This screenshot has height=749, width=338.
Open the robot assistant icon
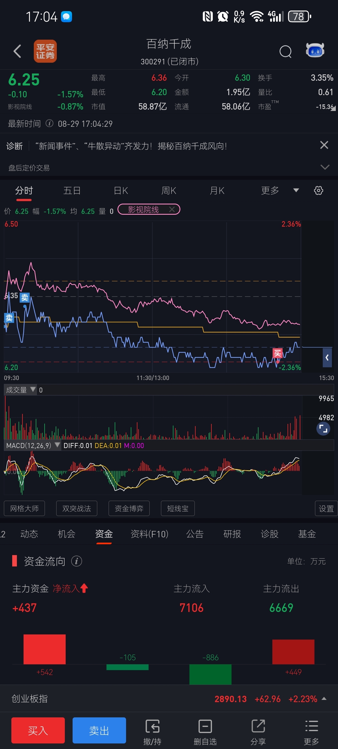click(x=315, y=50)
